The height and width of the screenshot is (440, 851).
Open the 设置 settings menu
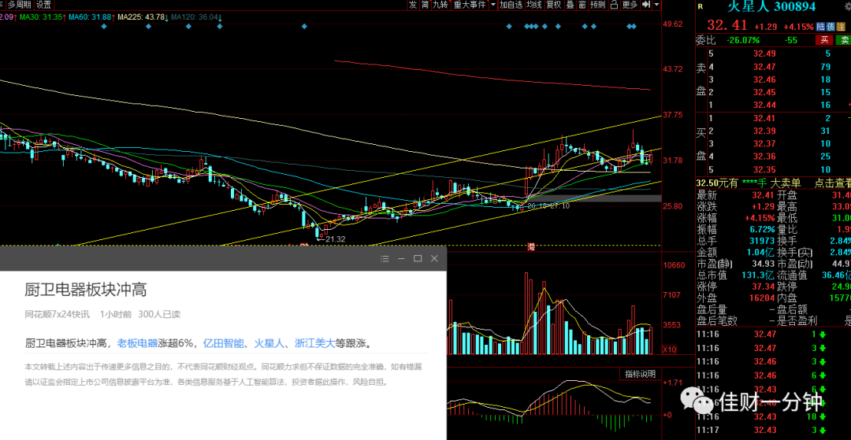point(43,5)
